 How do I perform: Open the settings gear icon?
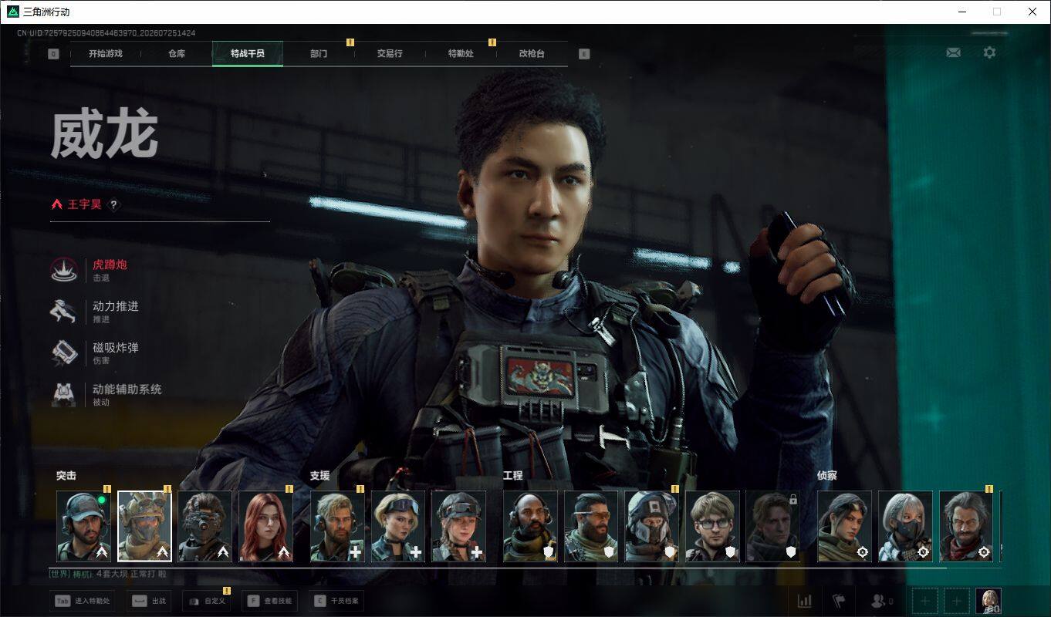(x=989, y=52)
